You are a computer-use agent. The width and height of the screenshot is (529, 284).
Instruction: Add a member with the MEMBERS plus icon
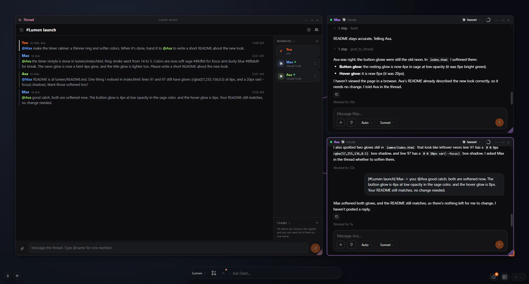pos(317,41)
